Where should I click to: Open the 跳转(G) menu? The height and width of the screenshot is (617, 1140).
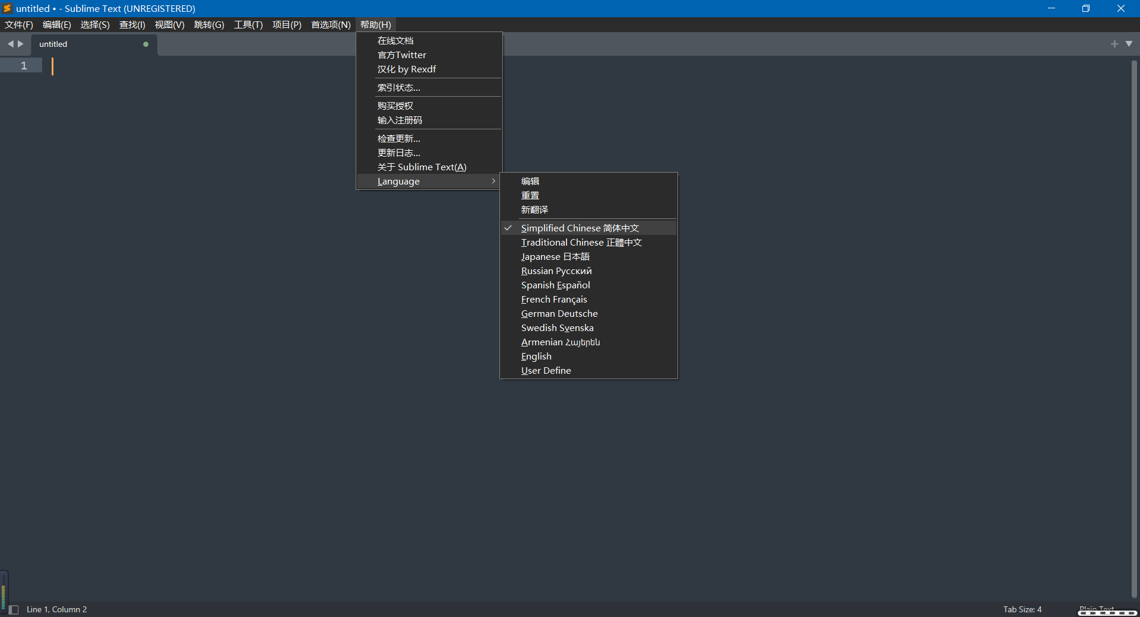pyautogui.click(x=209, y=25)
